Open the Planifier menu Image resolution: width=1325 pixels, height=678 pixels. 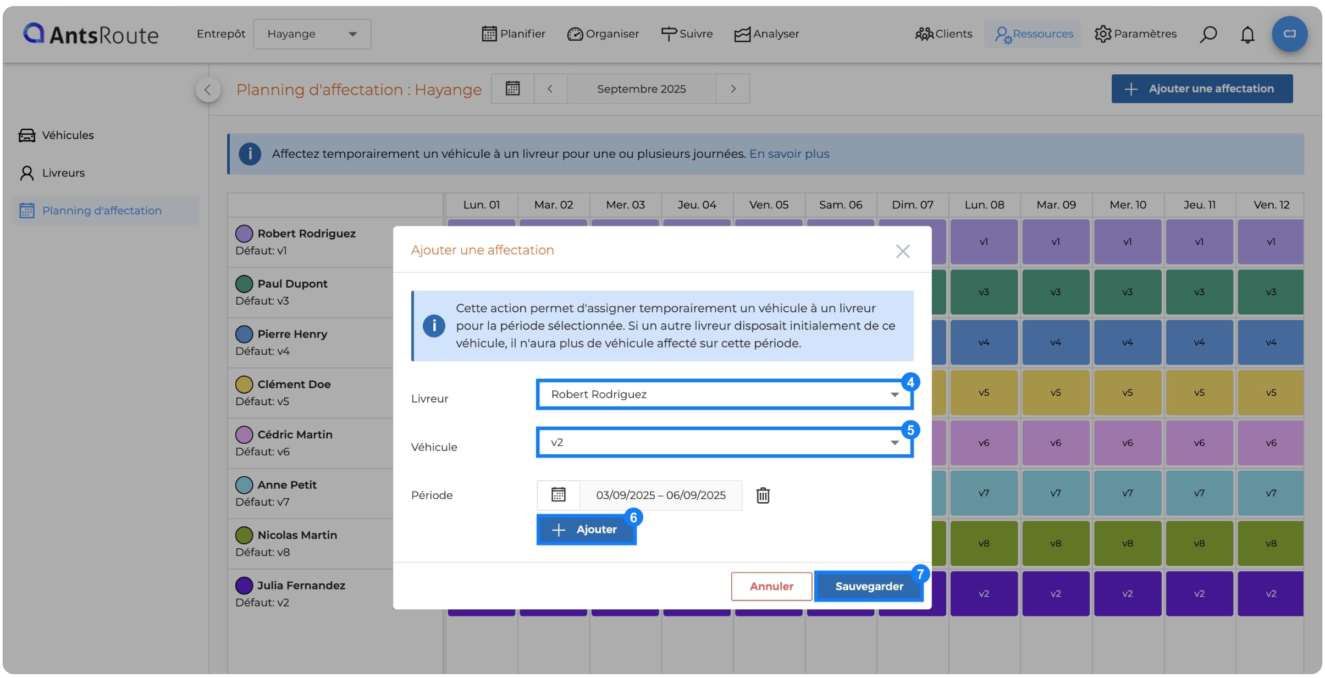tap(514, 34)
